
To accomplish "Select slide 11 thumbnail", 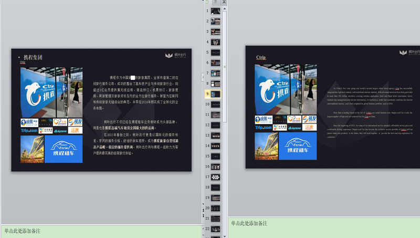I will (x=215, y=115).
